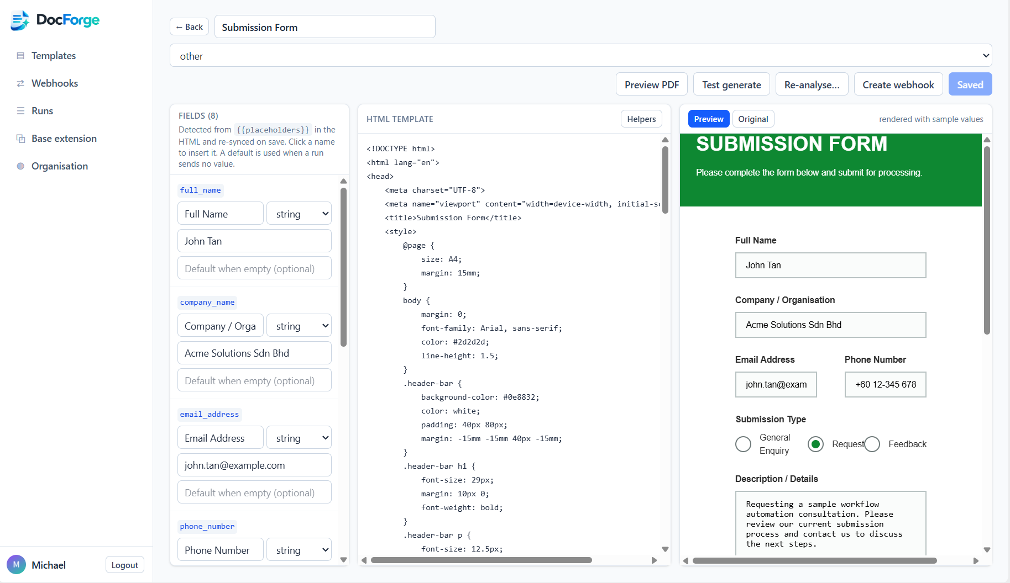The height and width of the screenshot is (583, 1010).
Task: Switch to the Preview tab
Action: click(x=708, y=119)
